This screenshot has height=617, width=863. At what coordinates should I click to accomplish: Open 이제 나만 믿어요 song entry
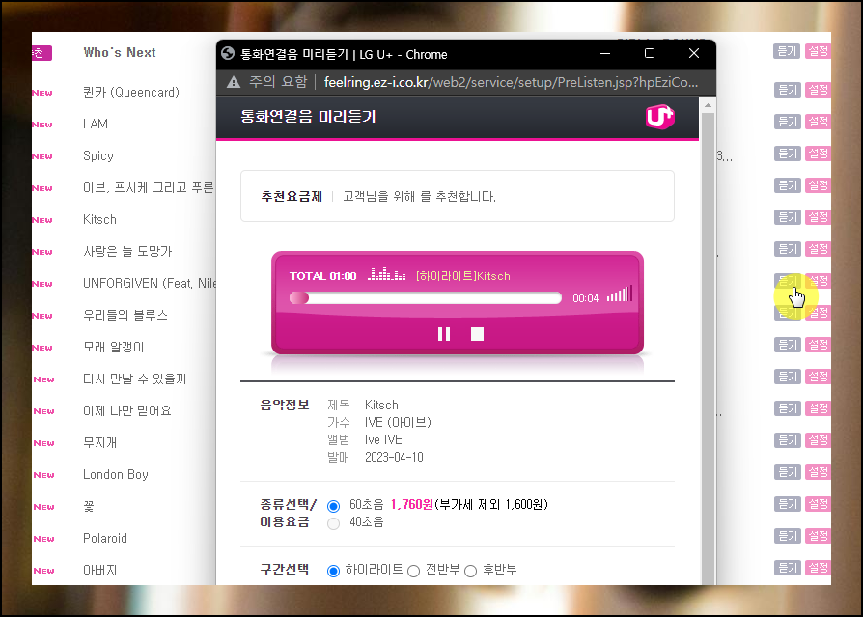click(126, 410)
